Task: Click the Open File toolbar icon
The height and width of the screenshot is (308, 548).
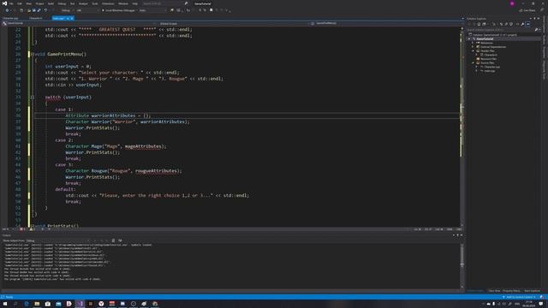Action: pyautogui.click(x=29, y=10)
